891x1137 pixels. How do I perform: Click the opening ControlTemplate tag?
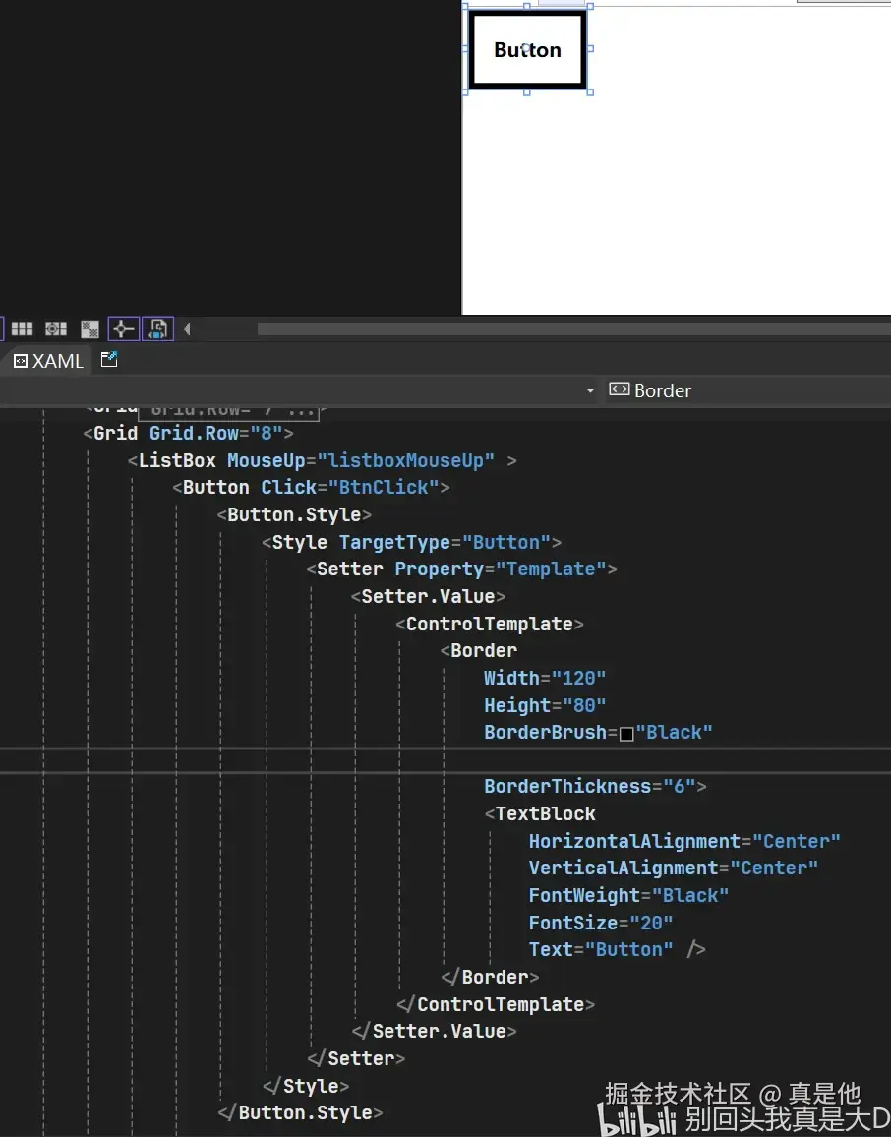pyautogui.click(x=490, y=625)
